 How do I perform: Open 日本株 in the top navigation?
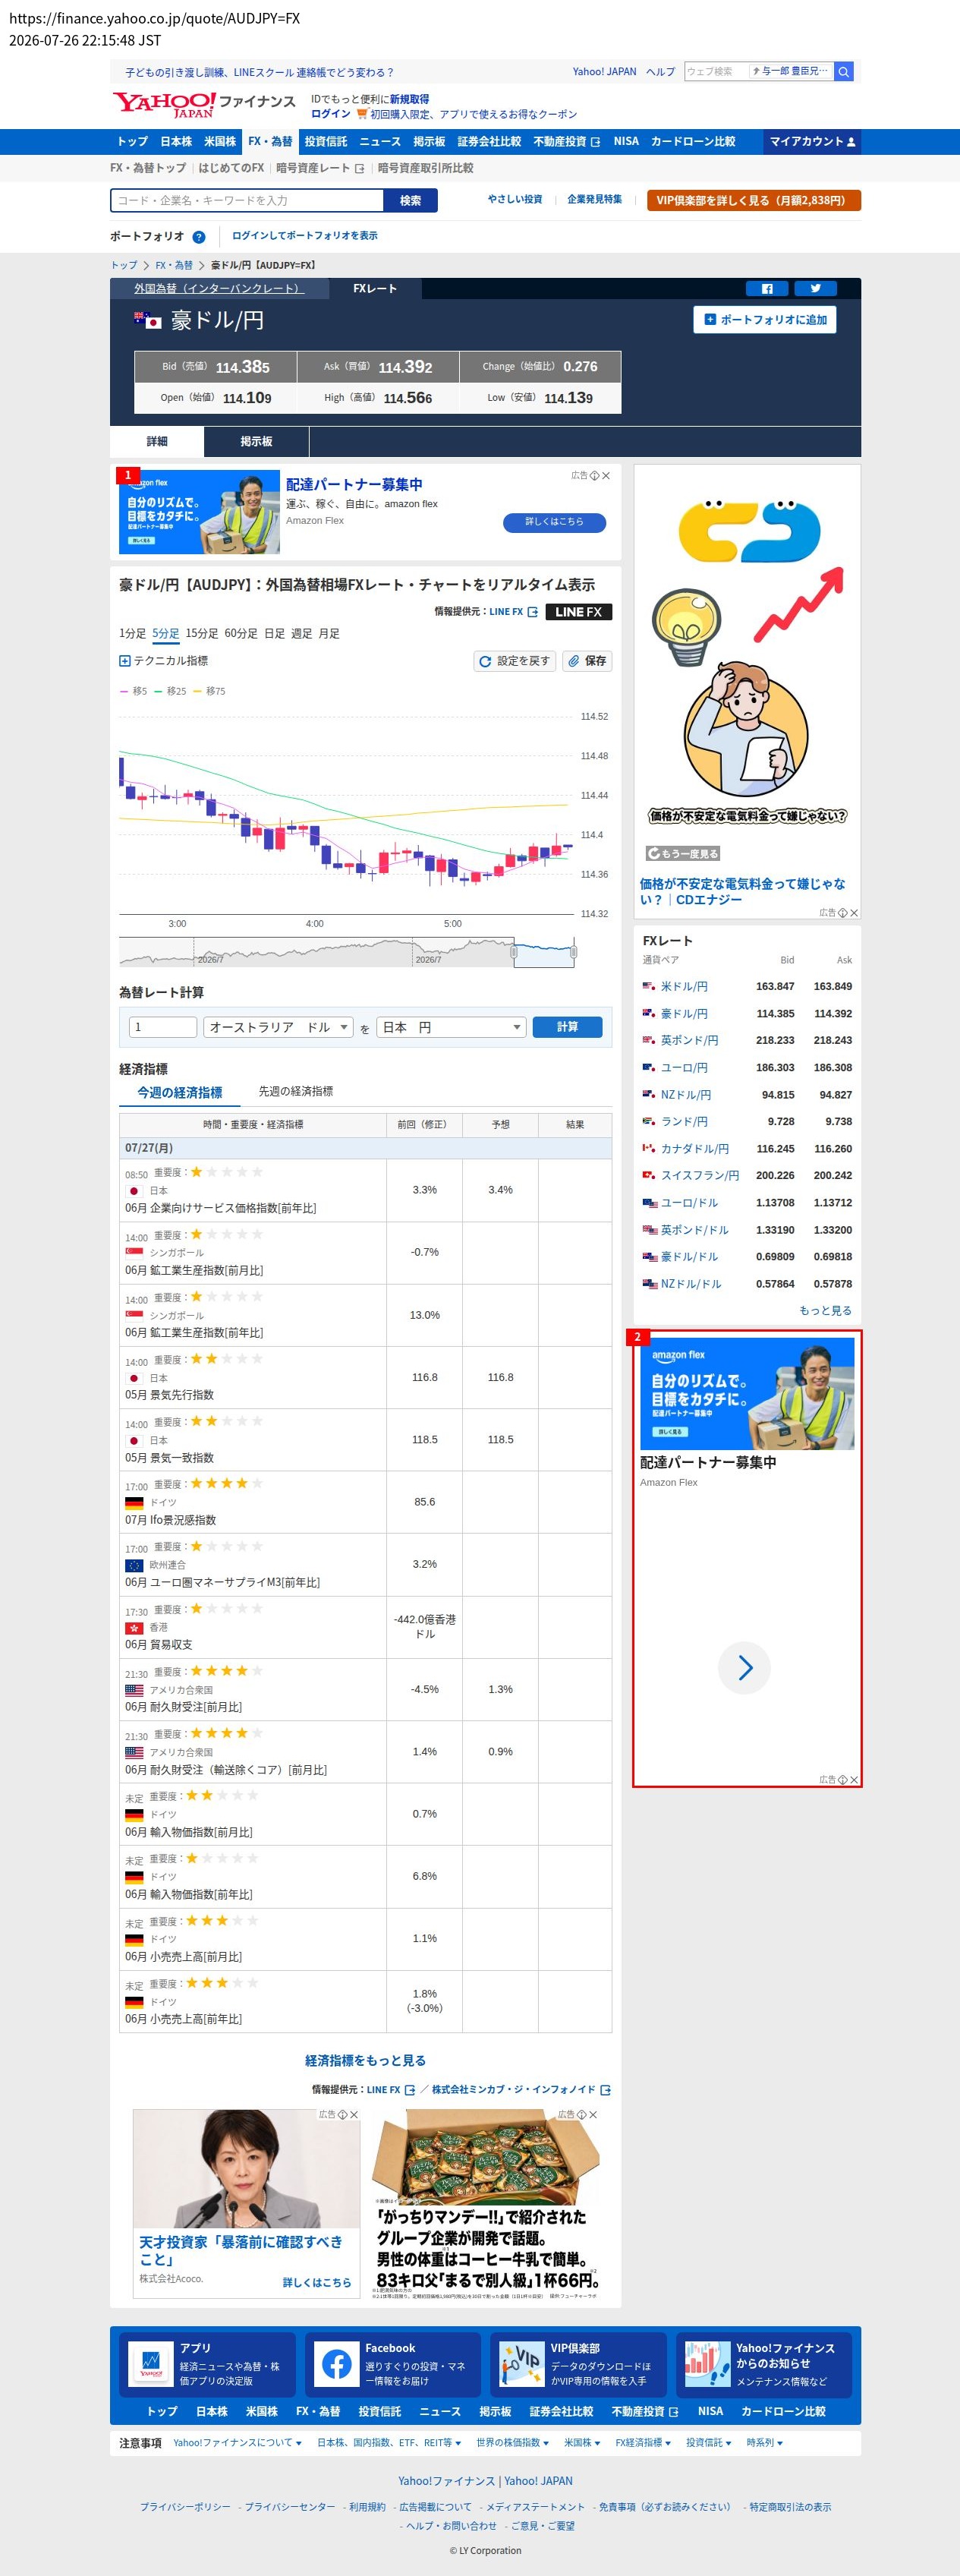point(176,142)
